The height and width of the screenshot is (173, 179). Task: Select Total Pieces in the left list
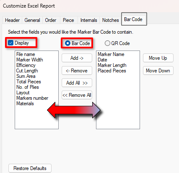point(29,82)
